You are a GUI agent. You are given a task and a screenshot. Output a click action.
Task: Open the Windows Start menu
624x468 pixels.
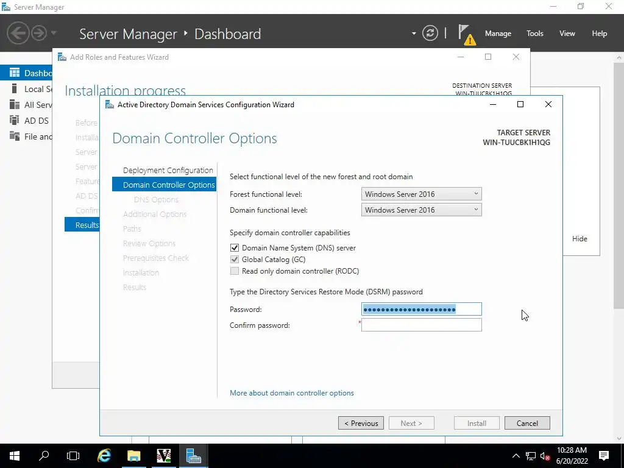15,456
